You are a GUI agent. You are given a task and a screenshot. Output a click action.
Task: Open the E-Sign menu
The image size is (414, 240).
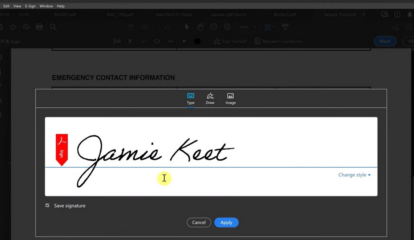[x=30, y=6]
